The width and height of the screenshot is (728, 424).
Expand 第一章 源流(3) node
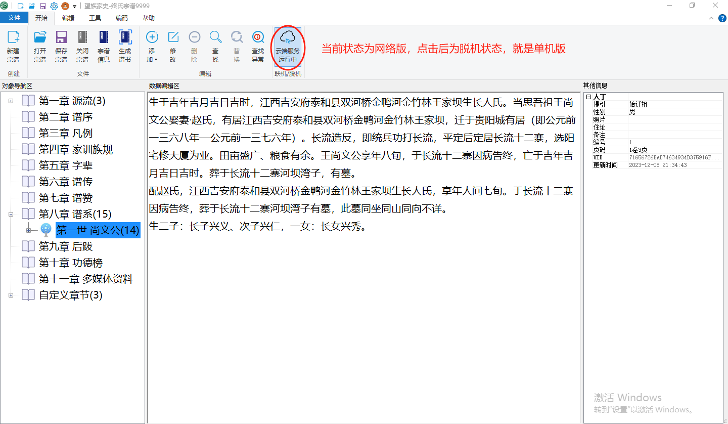pyautogui.click(x=11, y=101)
